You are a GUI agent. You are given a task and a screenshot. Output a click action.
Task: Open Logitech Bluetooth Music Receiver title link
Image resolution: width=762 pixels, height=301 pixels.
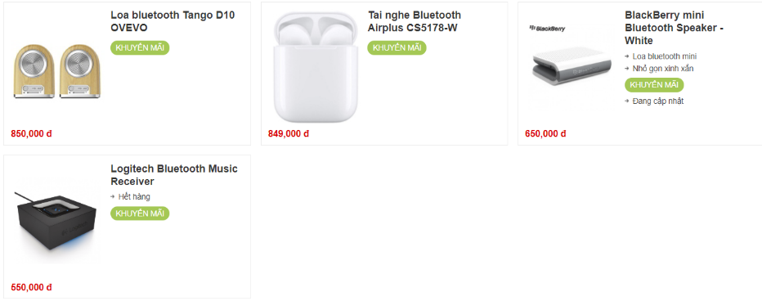(x=174, y=175)
